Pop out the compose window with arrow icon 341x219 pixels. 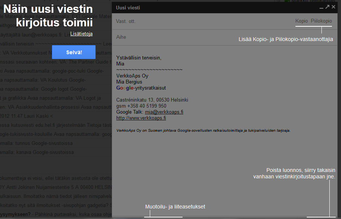coord(327,7)
